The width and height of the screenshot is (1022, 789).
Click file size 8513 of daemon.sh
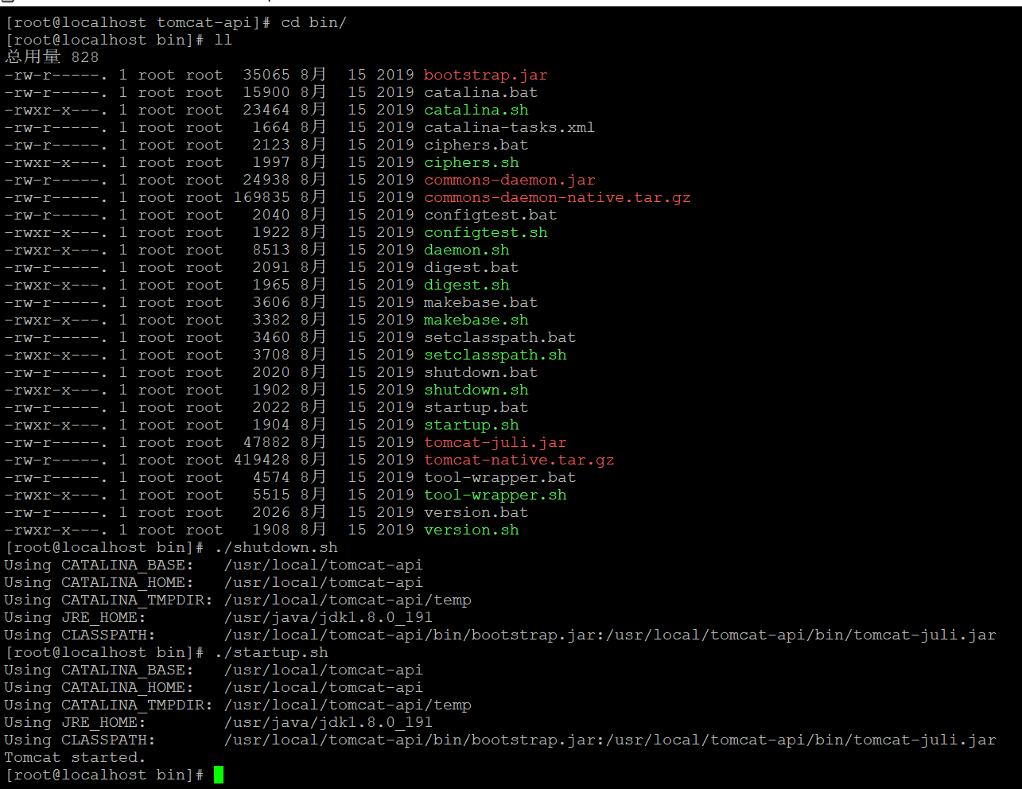click(271, 250)
